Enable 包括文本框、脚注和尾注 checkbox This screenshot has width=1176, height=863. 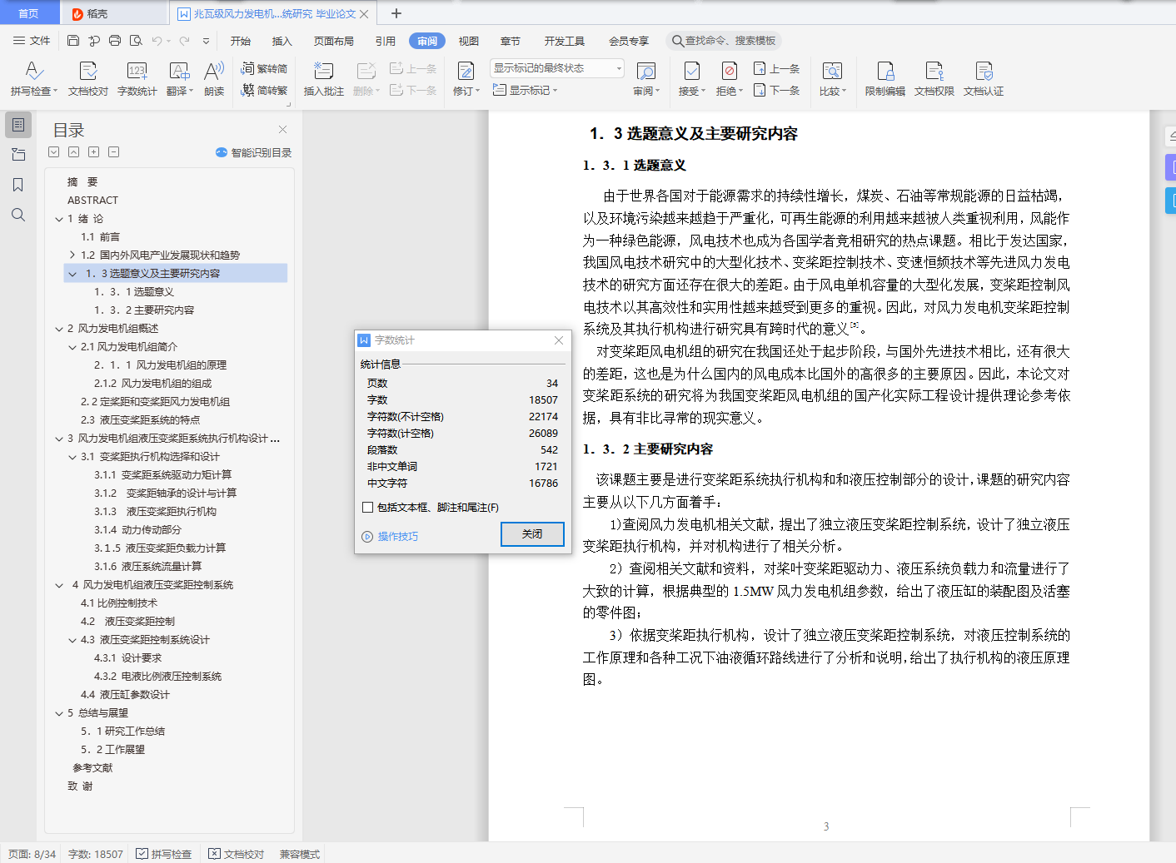pyautogui.click(x=367, y=507)
